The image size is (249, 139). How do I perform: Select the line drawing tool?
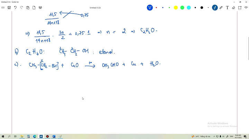[x=221, y=8]
